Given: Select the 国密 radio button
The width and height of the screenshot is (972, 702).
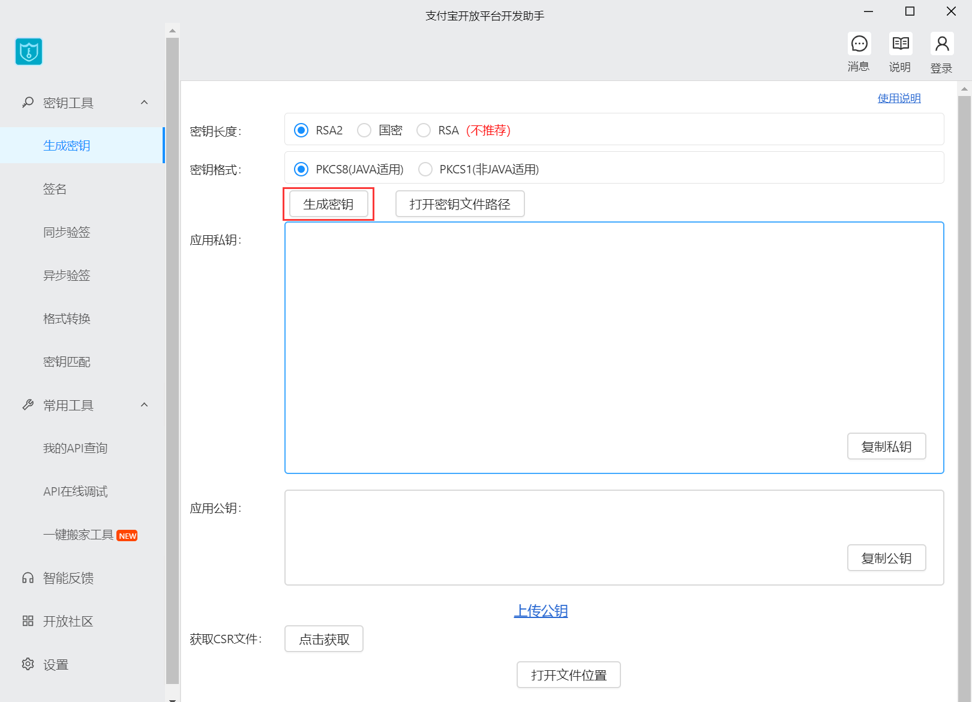Looking at the screenshot, I should pos(364,130).
